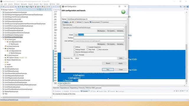Expand the JUnit5GradleExample project
This screenshot has height=106, width=189.
[1, 69]
